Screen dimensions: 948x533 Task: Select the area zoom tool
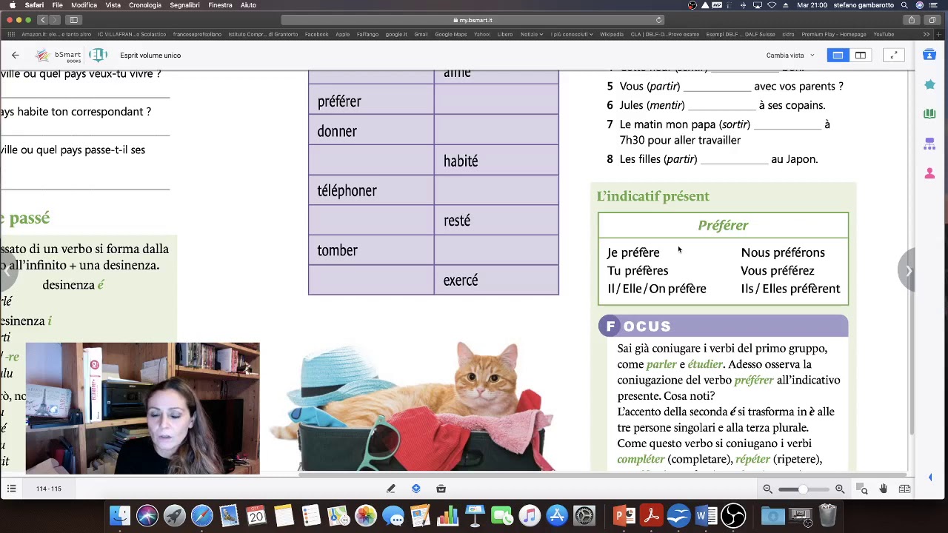[x=862, y=489]
